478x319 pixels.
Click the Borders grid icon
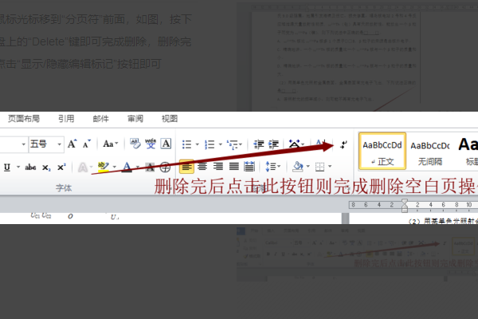click(x=319, y=167)
